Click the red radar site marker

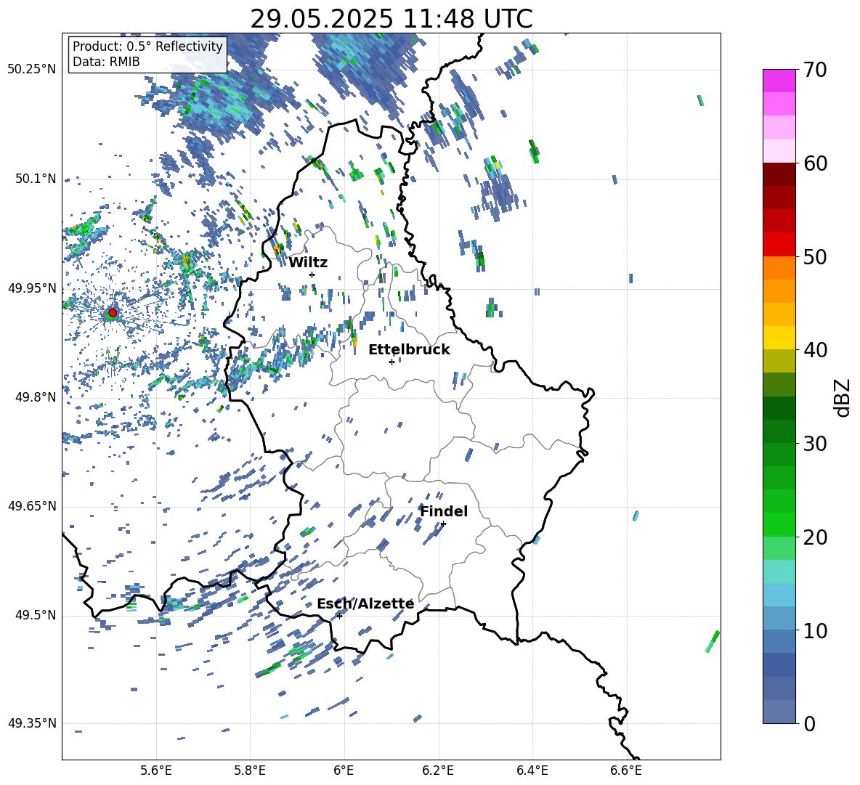point(113,313)
